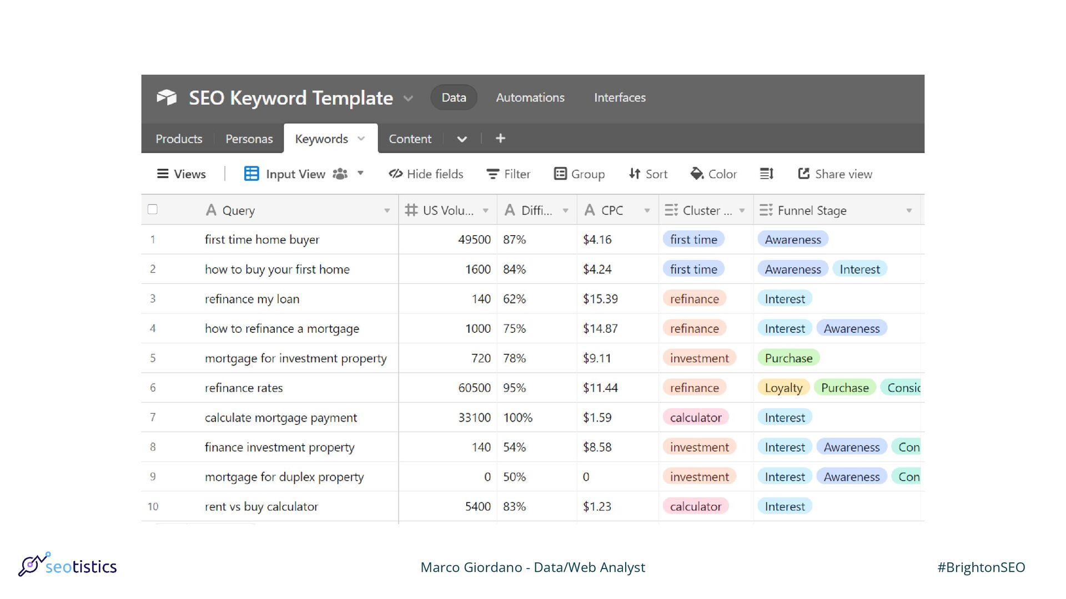Switch to the Content table tab

(410, 139)
